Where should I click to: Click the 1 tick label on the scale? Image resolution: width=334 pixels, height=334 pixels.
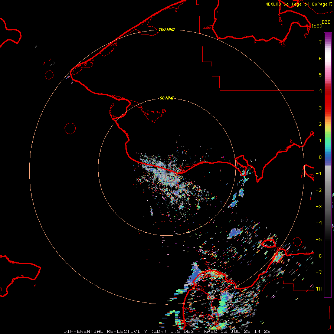(x=320, y=141)
